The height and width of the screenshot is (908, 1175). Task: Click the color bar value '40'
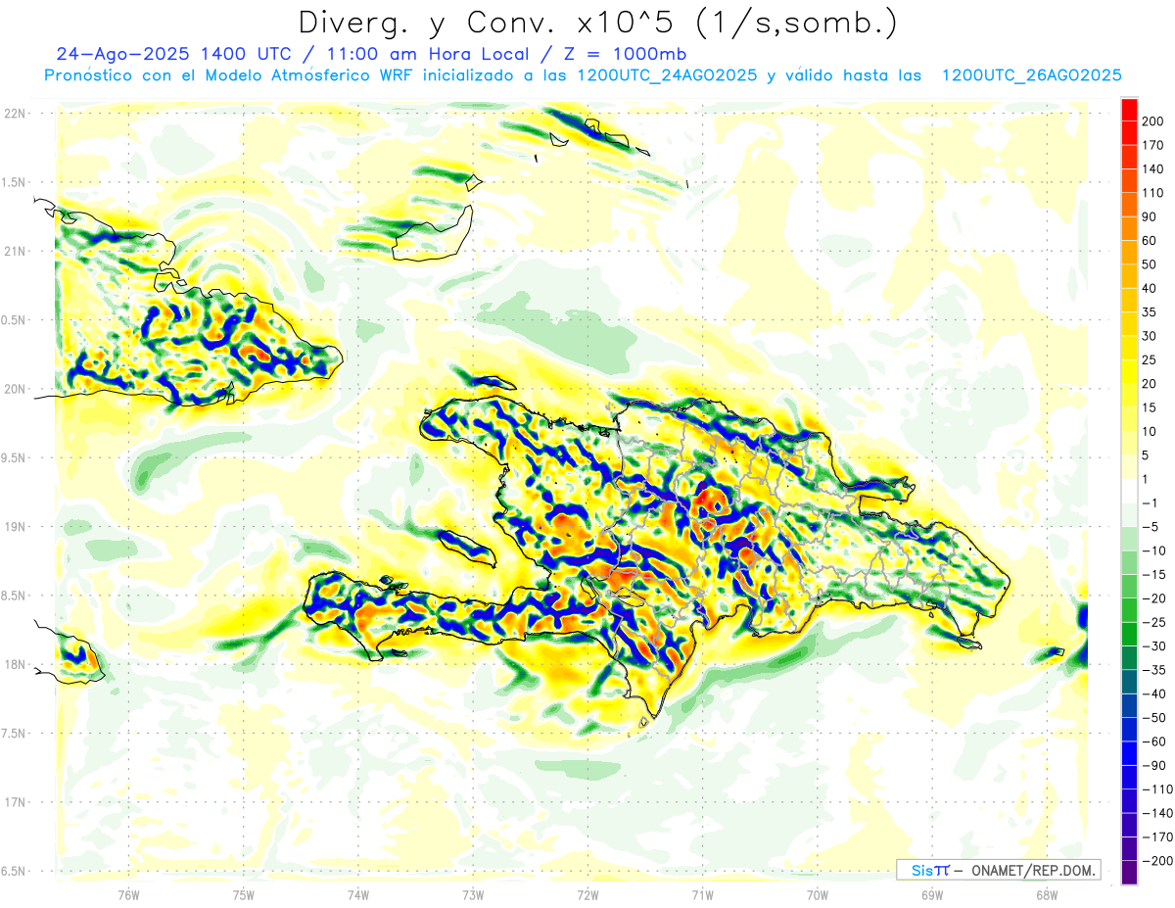coord(1150,288)
